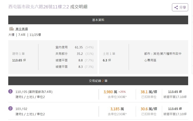Click the 3,185 萬 total price
Screen dimensions: 193x121
point(117,109)
